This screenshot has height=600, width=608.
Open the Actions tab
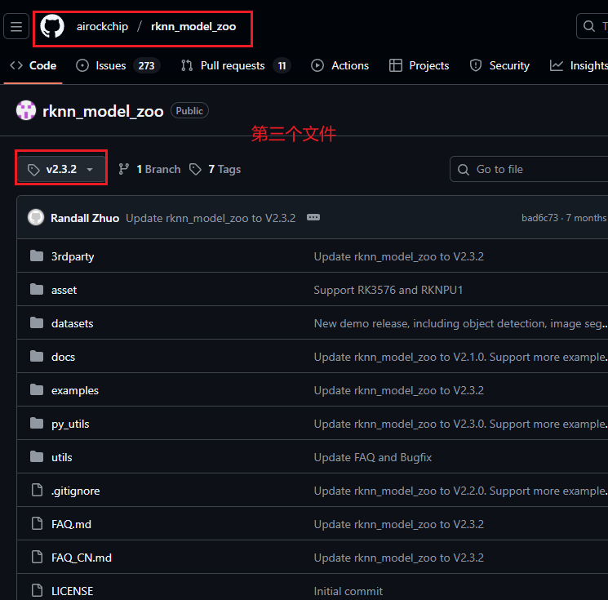[340, 65]
